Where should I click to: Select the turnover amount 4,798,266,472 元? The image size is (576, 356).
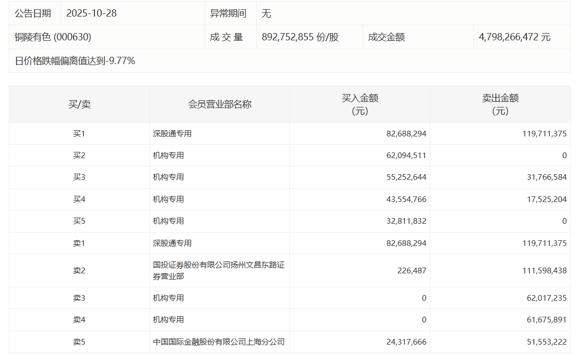(x=515, y=37)
